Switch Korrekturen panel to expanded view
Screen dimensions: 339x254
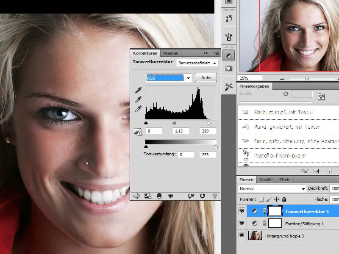pos(148,196)
